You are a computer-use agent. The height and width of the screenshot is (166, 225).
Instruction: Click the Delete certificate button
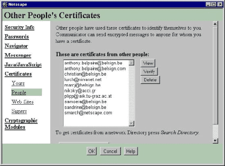[x=150, y=80]
